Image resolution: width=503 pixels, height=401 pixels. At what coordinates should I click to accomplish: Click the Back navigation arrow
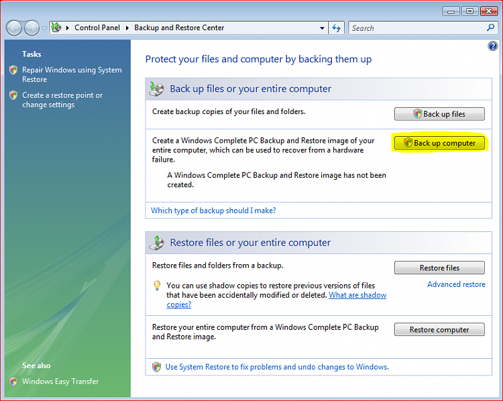point(14,28)
